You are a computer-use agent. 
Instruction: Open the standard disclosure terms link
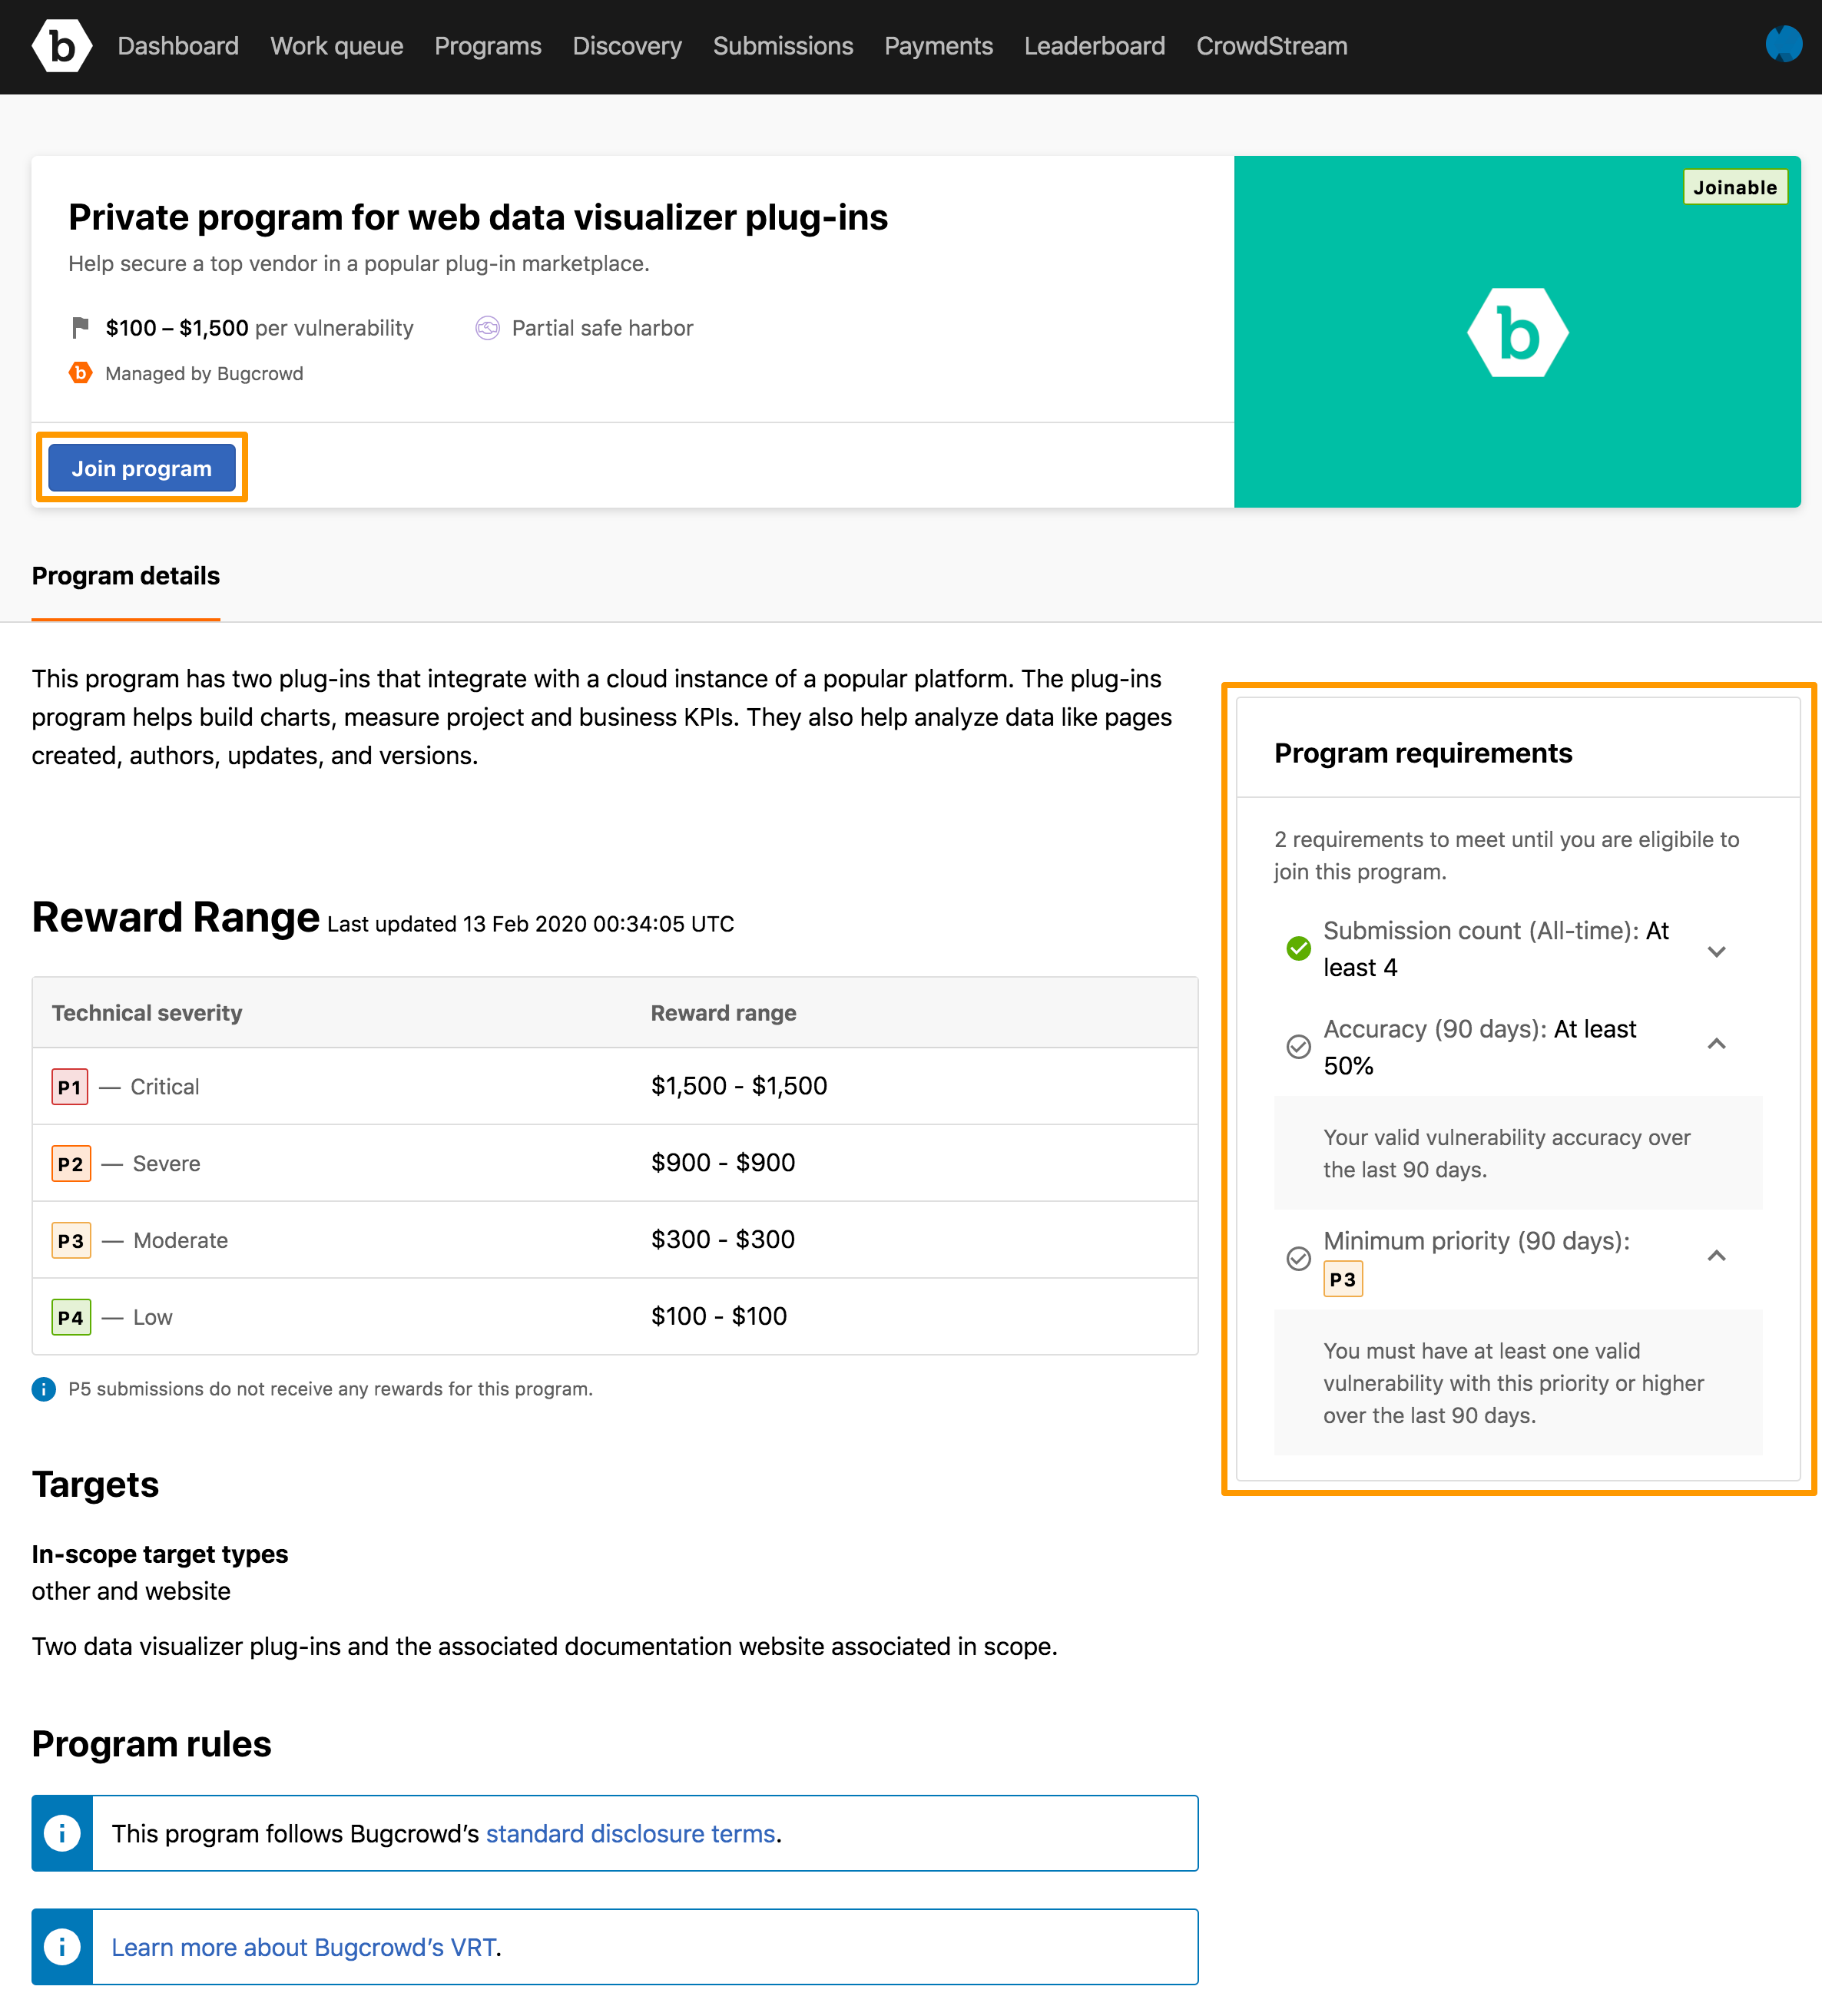click(630, 1833)
